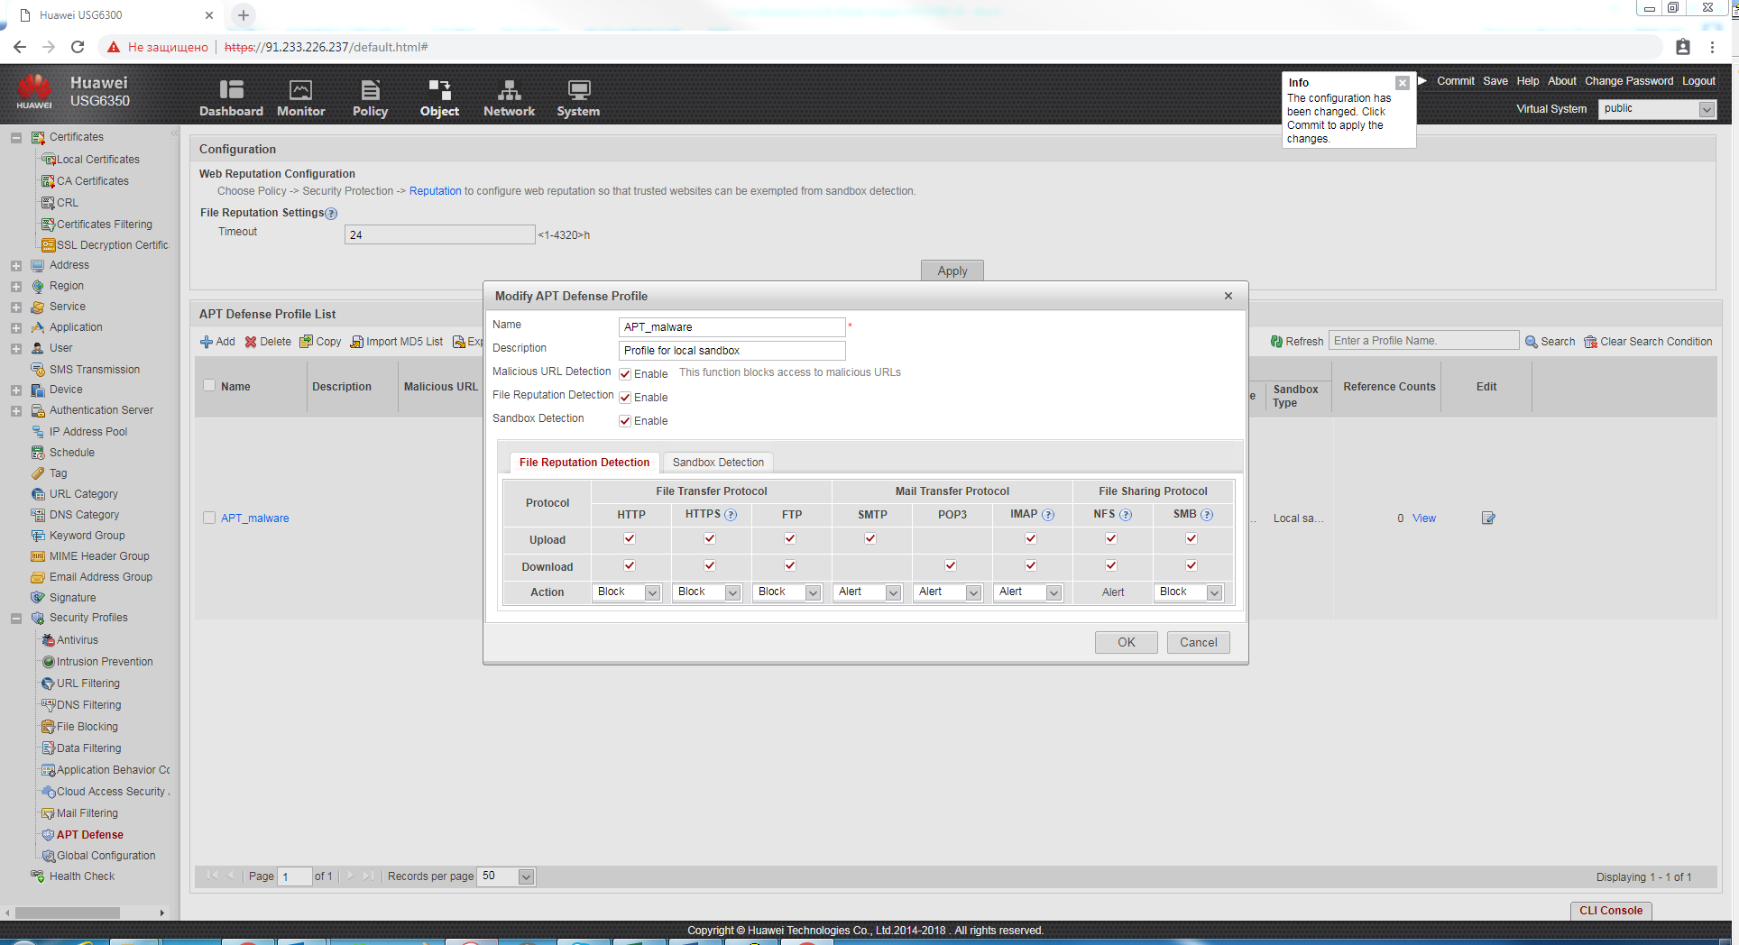Click the Clear Search Condition icon

[x=1591, y=342]
